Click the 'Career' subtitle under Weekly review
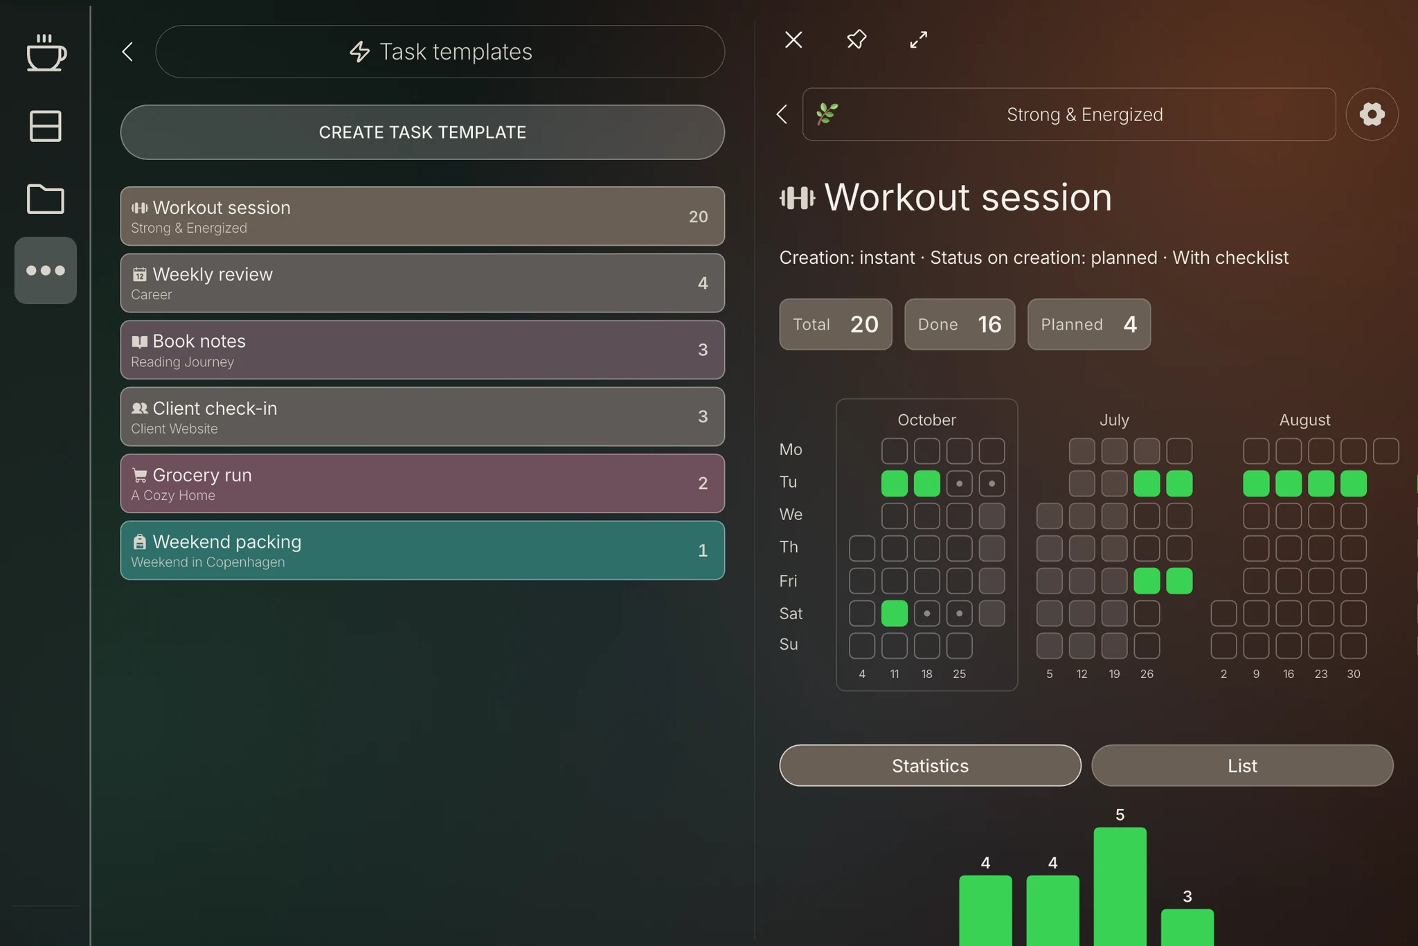Image resolution: width=1418 pixels, height=946 pixels. click(151, 295)
